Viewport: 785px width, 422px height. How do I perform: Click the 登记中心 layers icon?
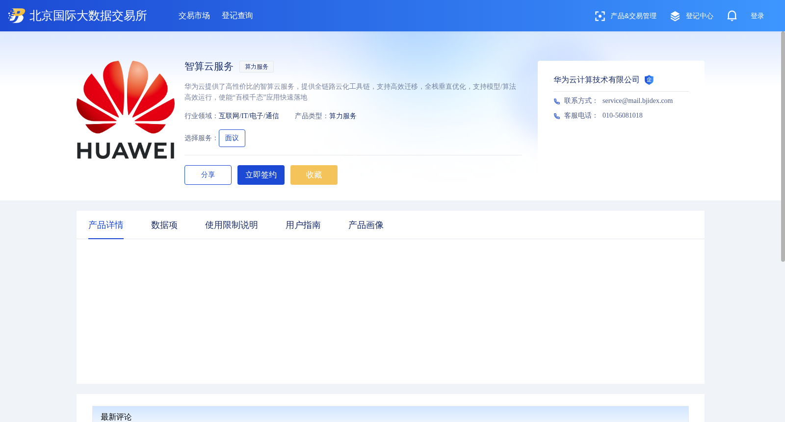pos(675,16)
